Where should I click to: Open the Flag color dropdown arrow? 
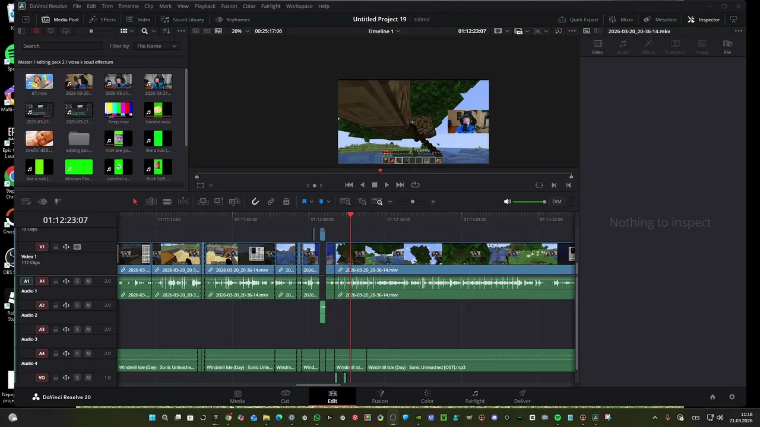pos(311,202)
